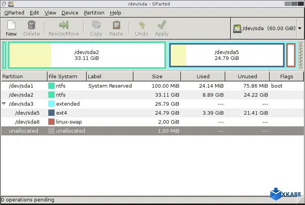Click the ext4 color swatch for /dev/sda5
Screen dimensions: 305x205
coord(51,113)
